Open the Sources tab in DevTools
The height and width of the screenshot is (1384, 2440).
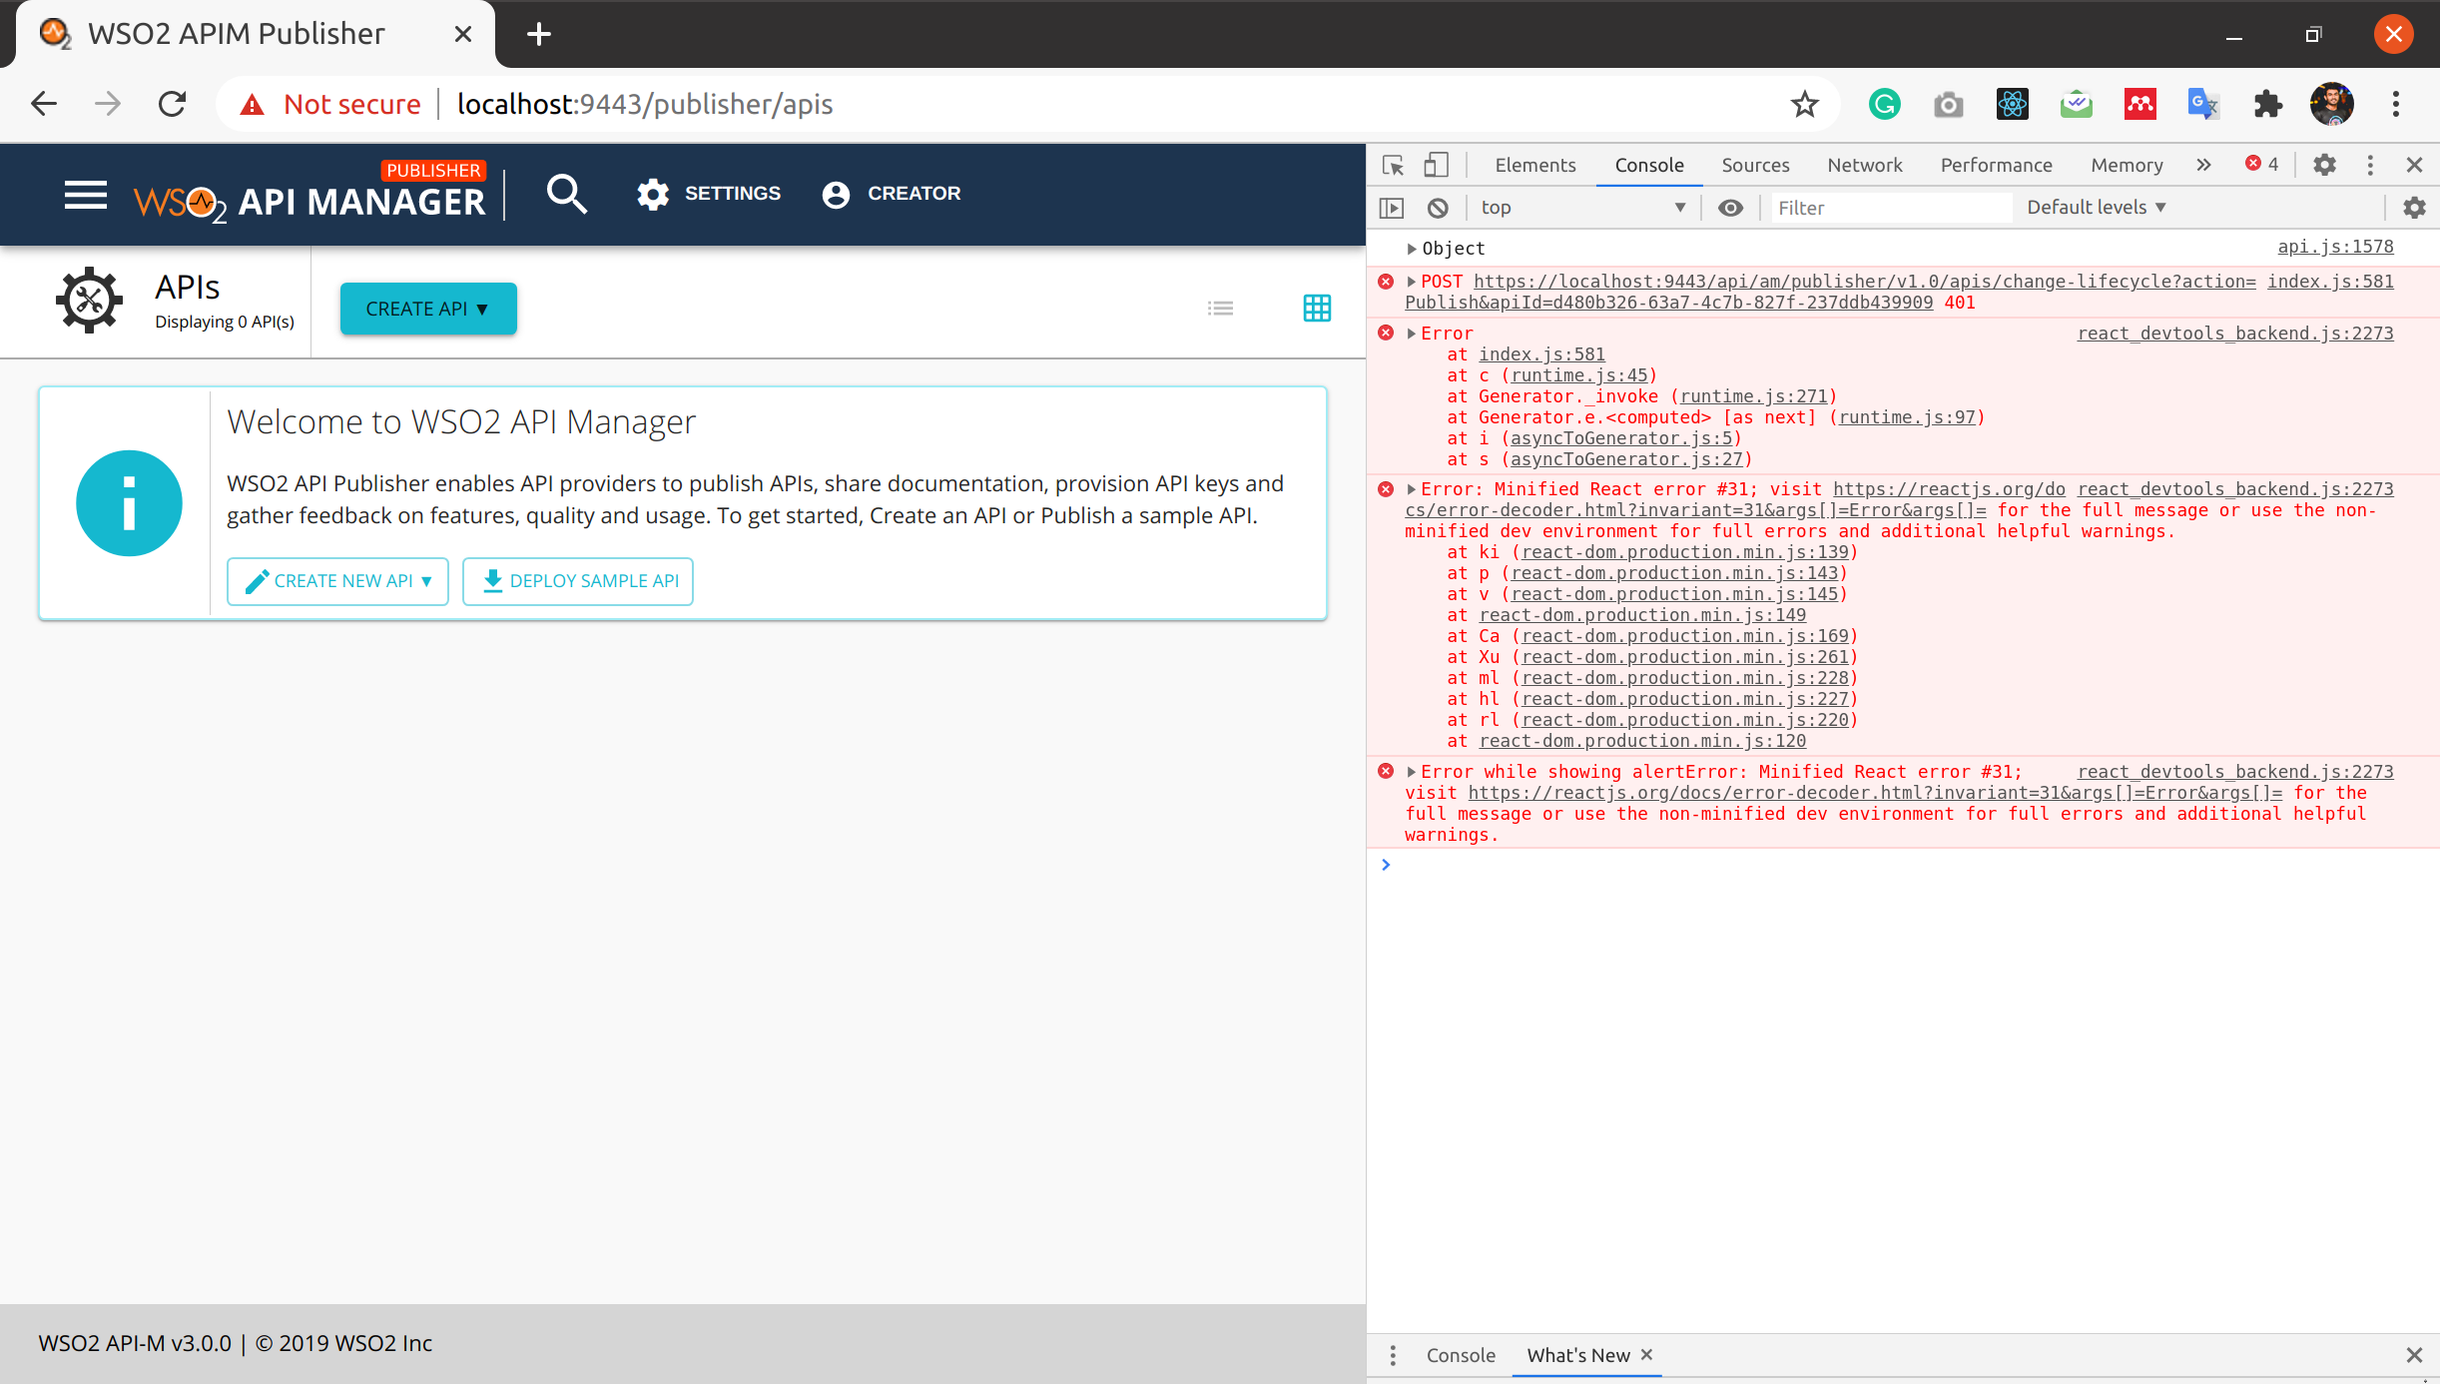pyautogui.click(x=1754, y=165)
